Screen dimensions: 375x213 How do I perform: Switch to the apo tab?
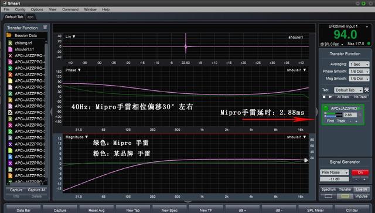pyautogui.click(x=30, y=17)
